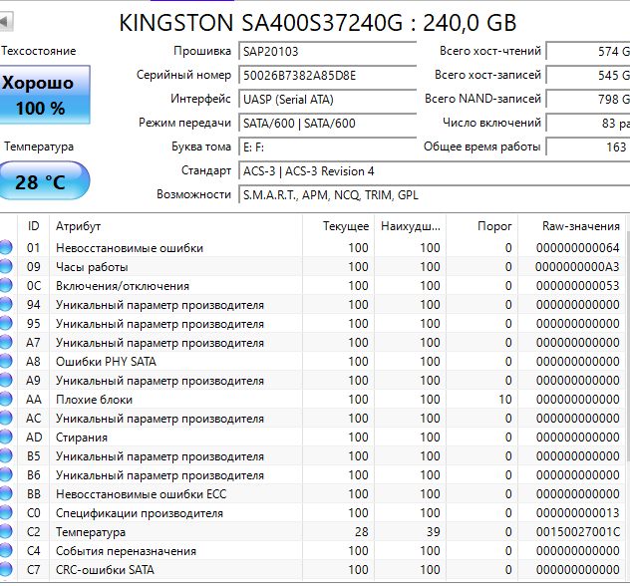
Task: Click the firmware field SAP20103
Action: (327, 52)
